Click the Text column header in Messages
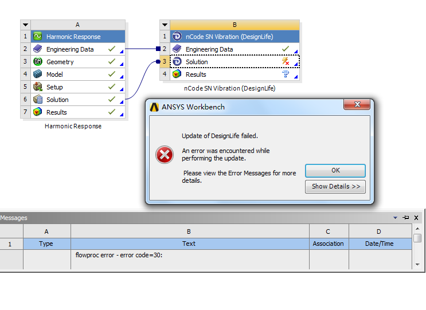 coord(190,244)
